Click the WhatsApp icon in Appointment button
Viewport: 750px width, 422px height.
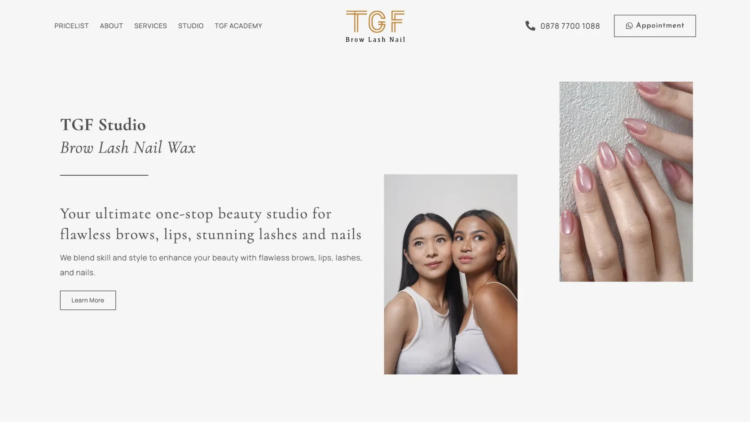[629, 26]
